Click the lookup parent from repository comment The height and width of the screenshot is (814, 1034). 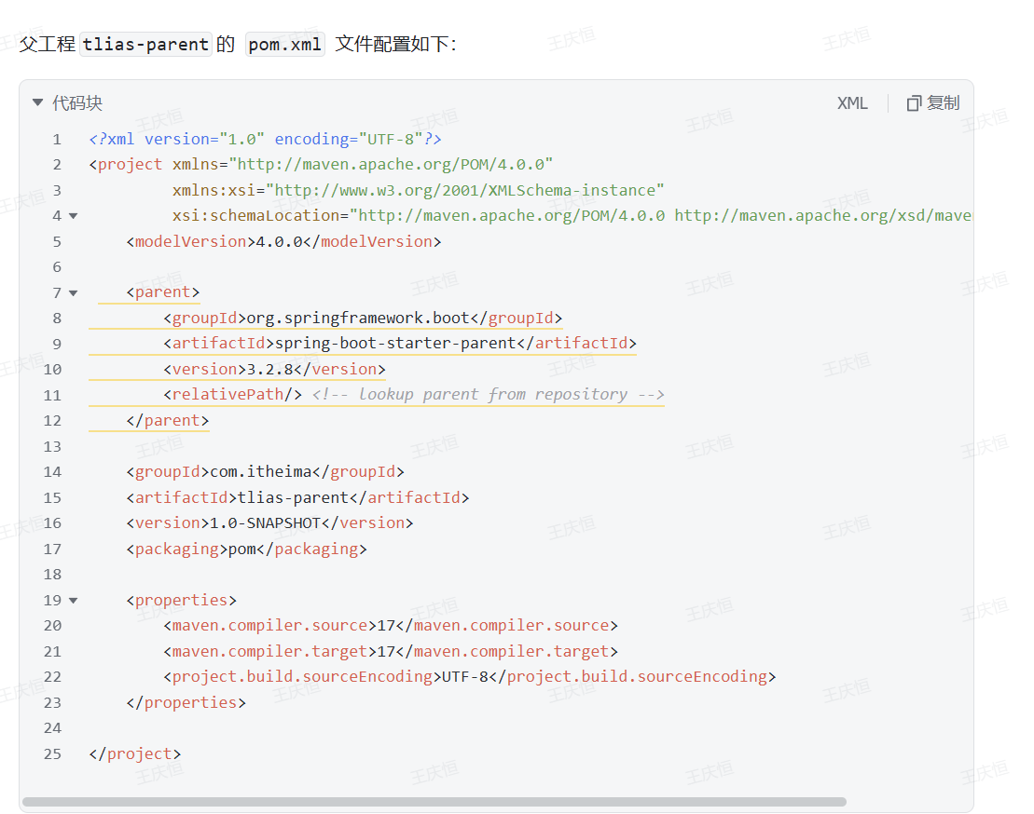[x=488, y=394]
